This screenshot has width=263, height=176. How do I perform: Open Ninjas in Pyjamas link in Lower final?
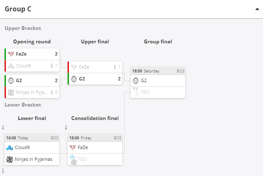pyautogui.click(x=34, y=159)
